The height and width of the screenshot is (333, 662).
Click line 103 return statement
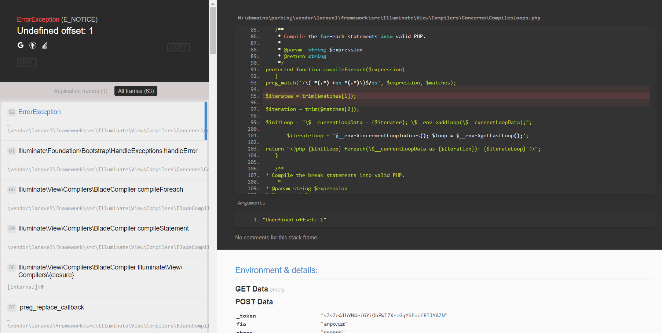[x=403, y=149]
